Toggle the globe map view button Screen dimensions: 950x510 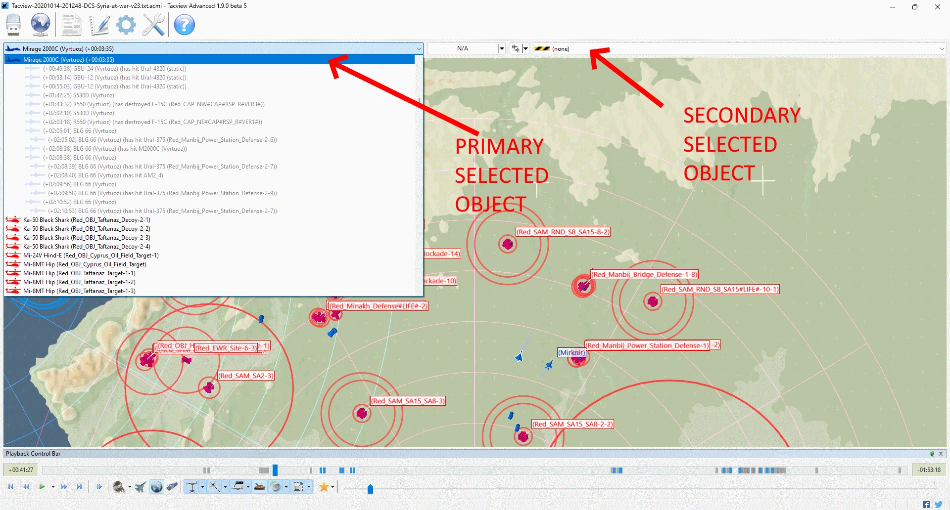[x=156, y=487]
